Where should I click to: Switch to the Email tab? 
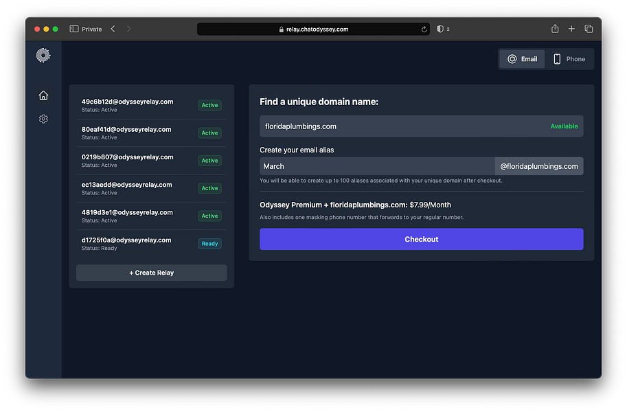pos(522,59)
